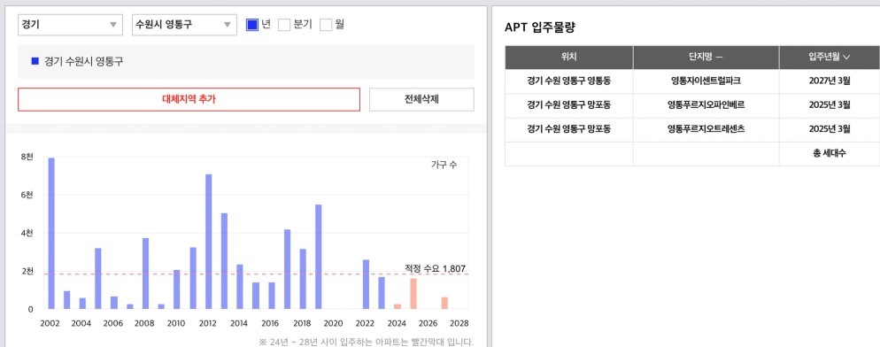Image resolution: width=880 pixels, height=347 pixels.
Task: Select the 영통푸르지오트레센츠 complex name
Action: [x=706, y=128]
